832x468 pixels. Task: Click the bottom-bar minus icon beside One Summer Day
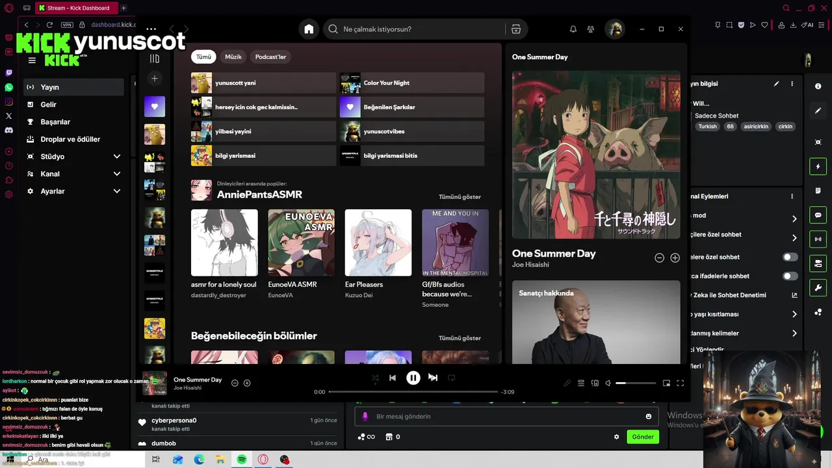[235, 383]
